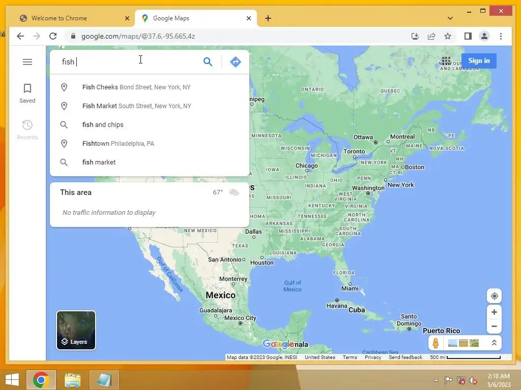
Task: Share this page using the share icon
Action: click(x=431, y=36)
